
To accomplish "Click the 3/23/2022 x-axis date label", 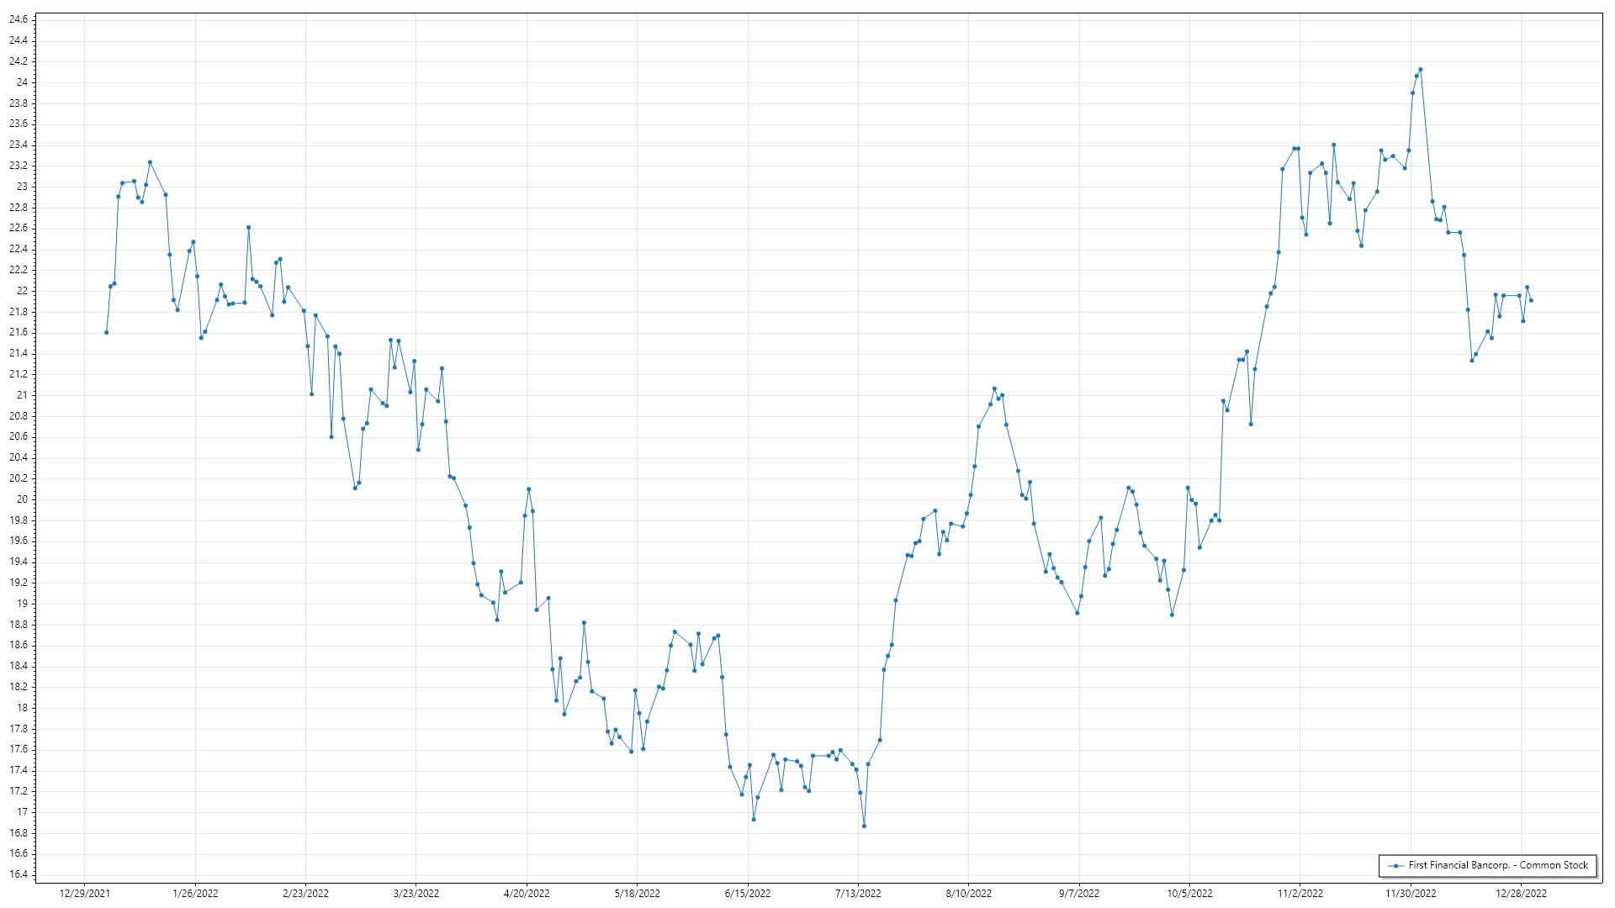I will coord(416,893).
